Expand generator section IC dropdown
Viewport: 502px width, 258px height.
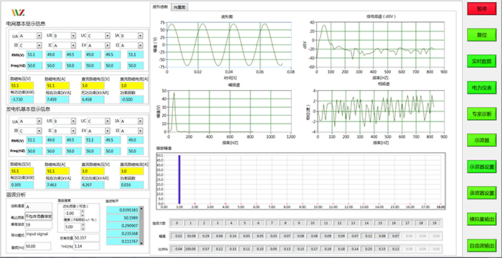tap(73, 131)
